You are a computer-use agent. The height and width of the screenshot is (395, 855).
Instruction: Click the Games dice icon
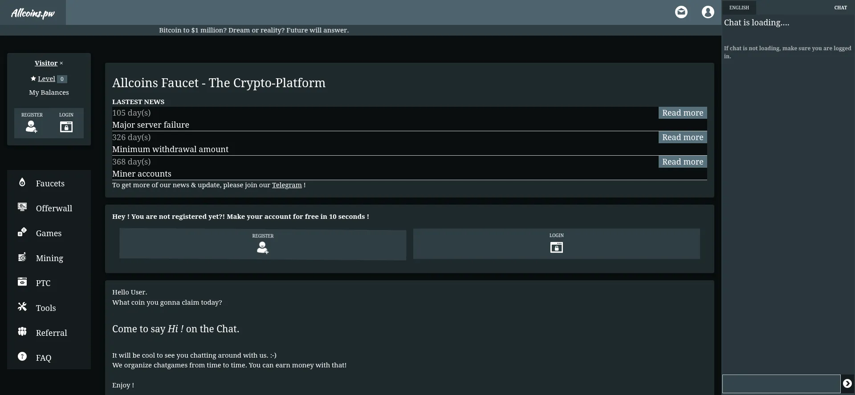22,232
